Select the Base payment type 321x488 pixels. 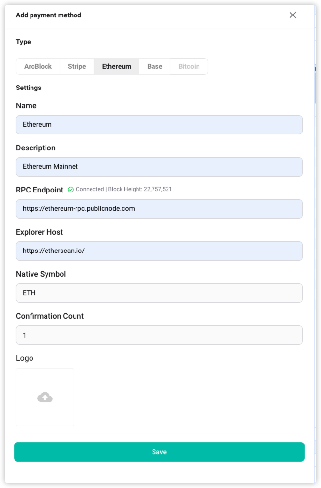(155, 66)
